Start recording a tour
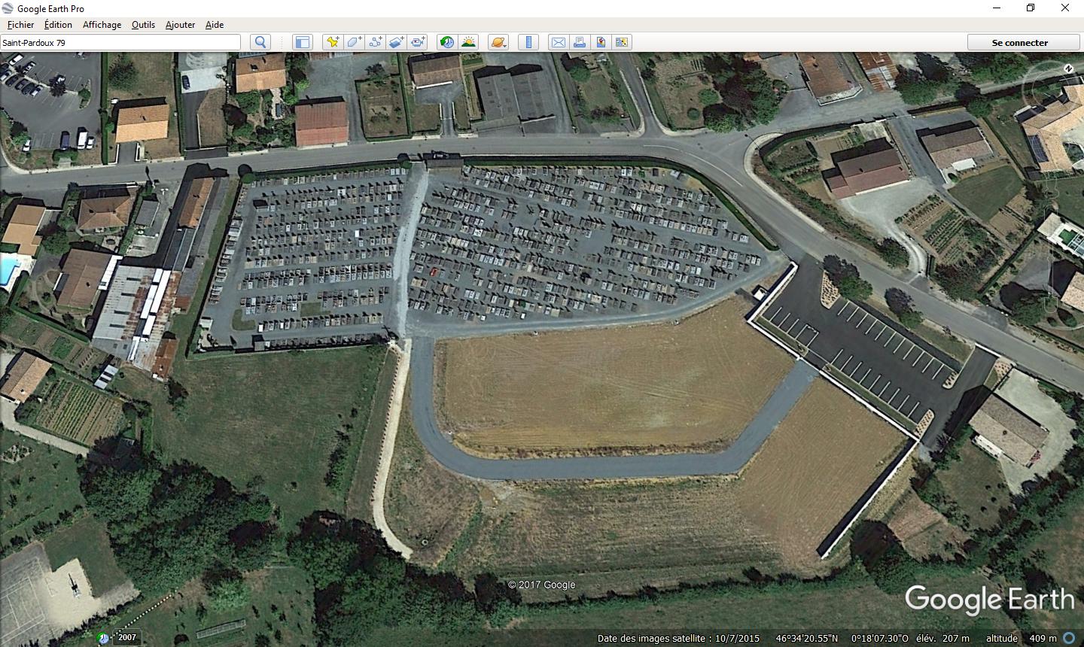 point(418,42)
